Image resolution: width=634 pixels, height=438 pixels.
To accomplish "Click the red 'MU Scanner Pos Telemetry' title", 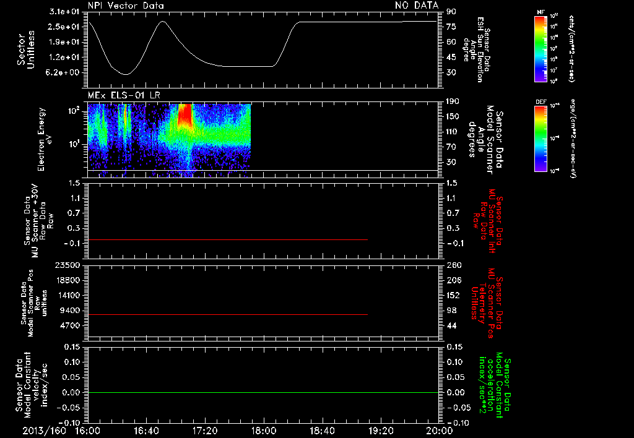I will point(487,303).
